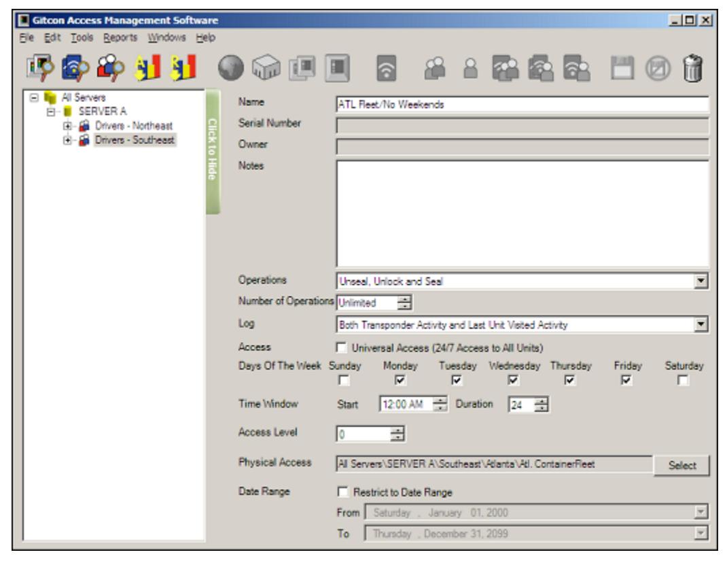Click the single user toolbar icon
727x561 pixels.
tap(471, 68)
